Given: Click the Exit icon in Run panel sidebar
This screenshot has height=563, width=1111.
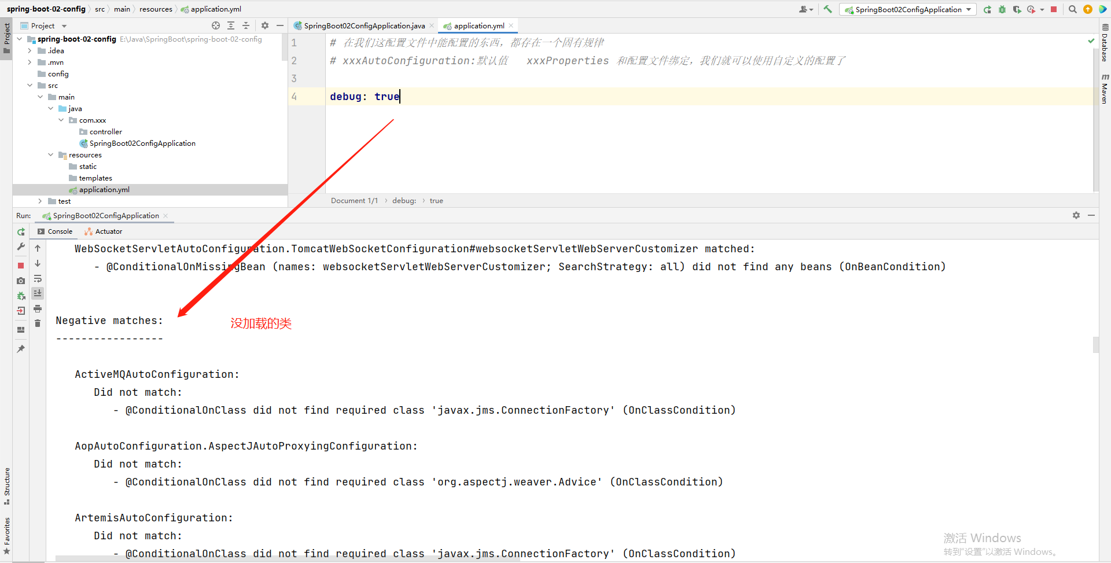Looking at the screenshot, I should click(21, 311).
